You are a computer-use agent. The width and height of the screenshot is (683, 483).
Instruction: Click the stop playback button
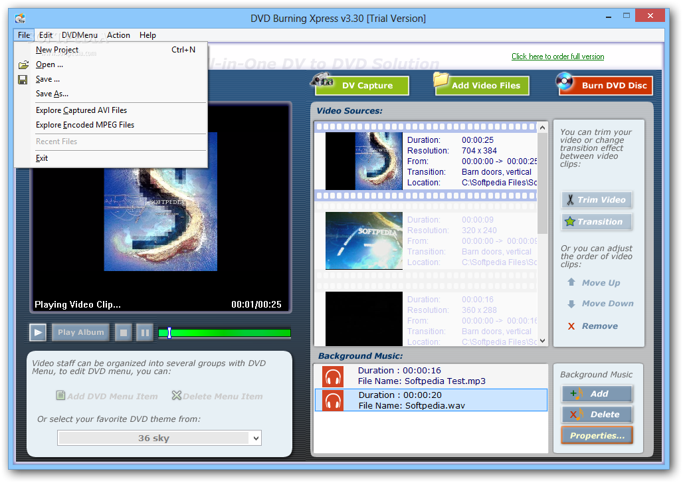coord(124,333)
